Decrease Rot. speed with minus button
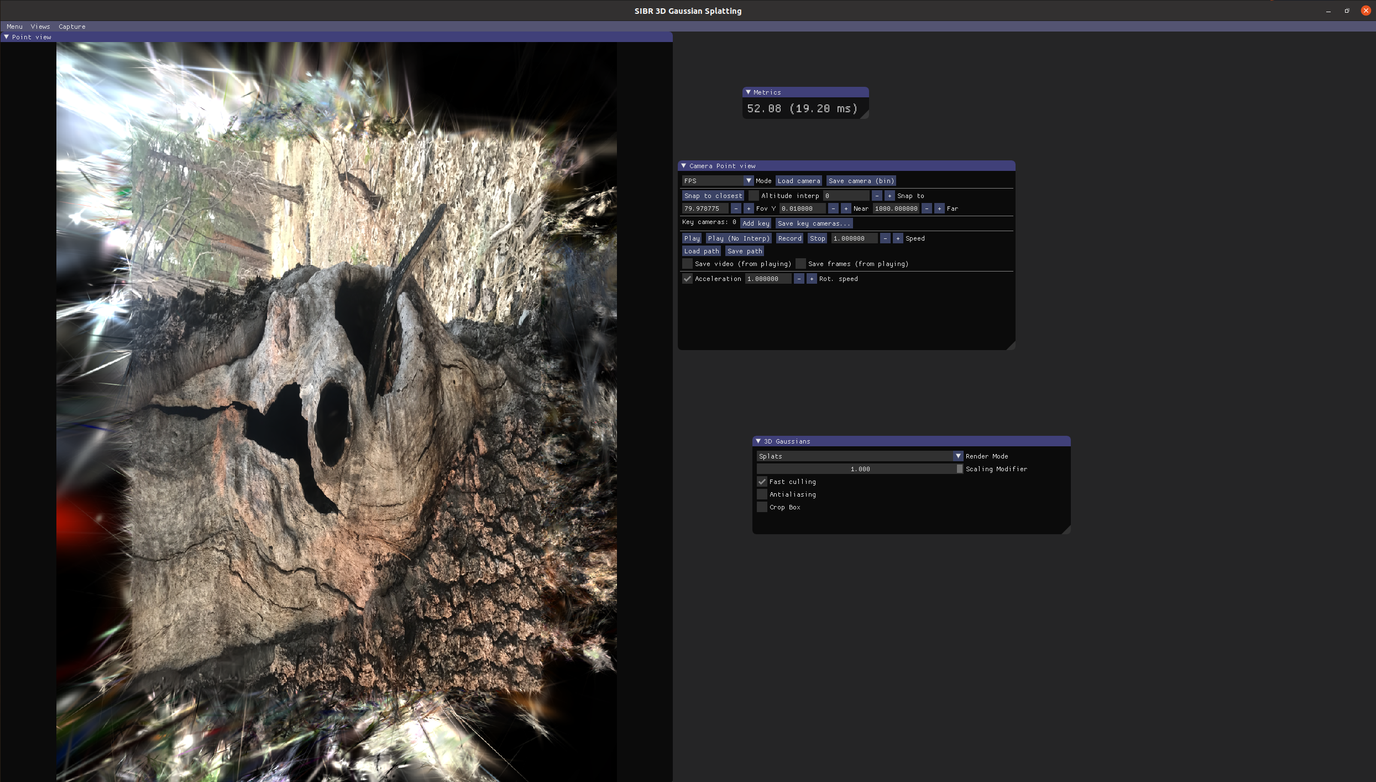Viewport: 1376px width, 782px height. coord(799,279)
